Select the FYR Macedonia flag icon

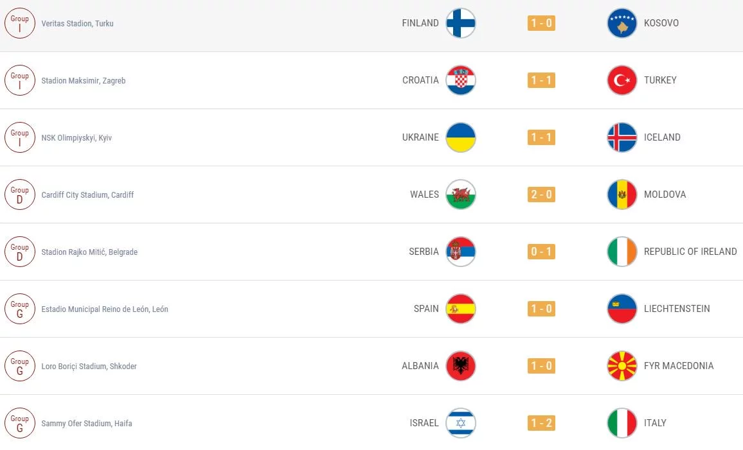622,366
